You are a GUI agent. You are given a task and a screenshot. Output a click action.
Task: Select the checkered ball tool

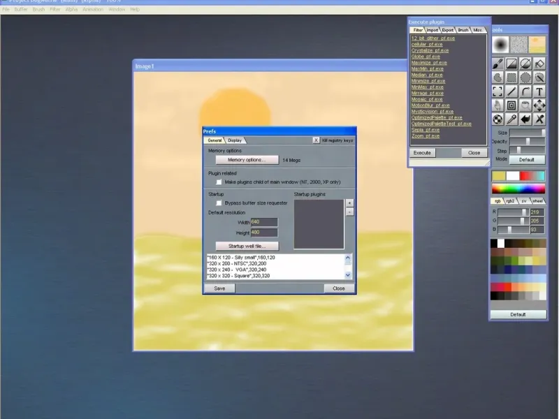[498, 119]
